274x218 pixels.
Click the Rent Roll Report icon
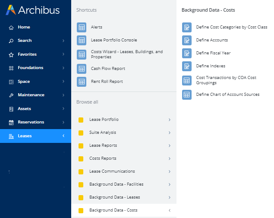pyautogui.click(x=81, y=82)
